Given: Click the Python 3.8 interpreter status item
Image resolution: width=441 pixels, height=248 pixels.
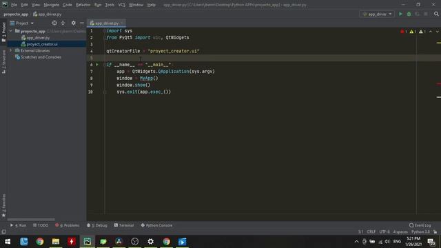Looking at the screenshot, I should coord(420,231).
